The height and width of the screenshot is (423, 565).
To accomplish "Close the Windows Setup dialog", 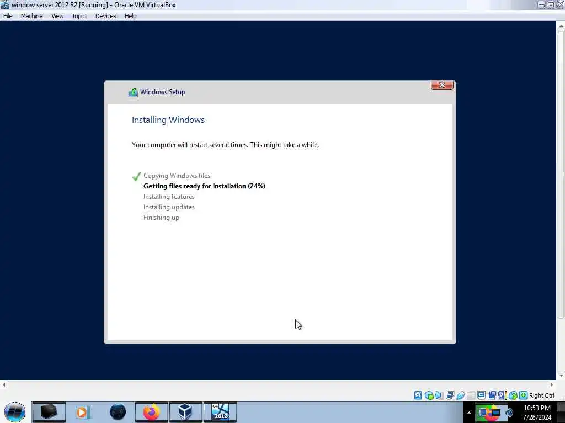I will coord(442,85).
